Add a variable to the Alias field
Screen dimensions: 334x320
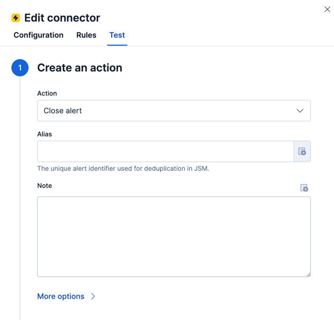(x=302, y=151)
